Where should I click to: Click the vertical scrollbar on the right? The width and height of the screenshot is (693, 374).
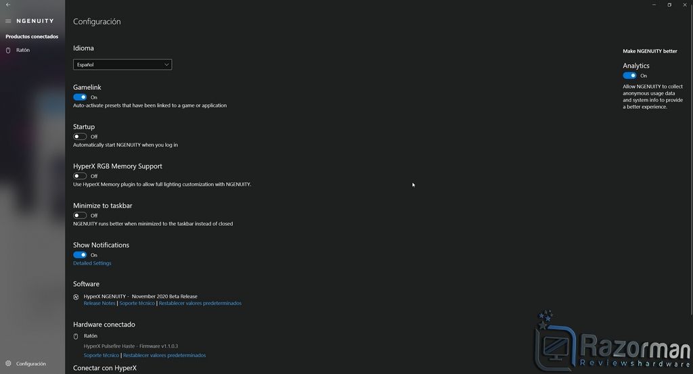[691, 159]
